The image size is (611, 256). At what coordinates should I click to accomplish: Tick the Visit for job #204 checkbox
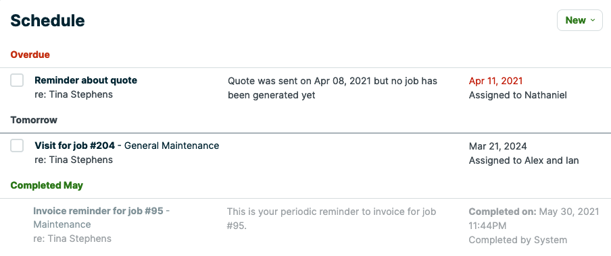17,146
